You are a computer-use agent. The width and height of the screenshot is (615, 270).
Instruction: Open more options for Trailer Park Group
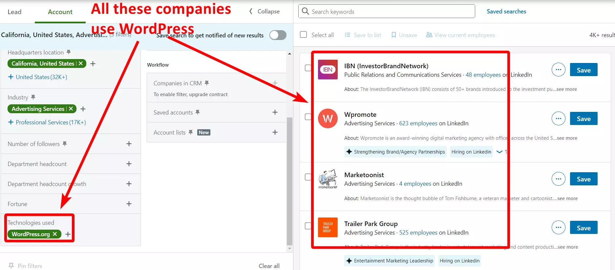point(559,227)
